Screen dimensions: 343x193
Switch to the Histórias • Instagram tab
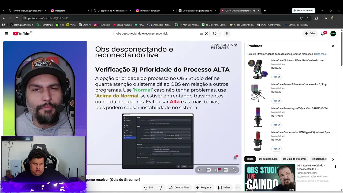click(x=155, y=11)
